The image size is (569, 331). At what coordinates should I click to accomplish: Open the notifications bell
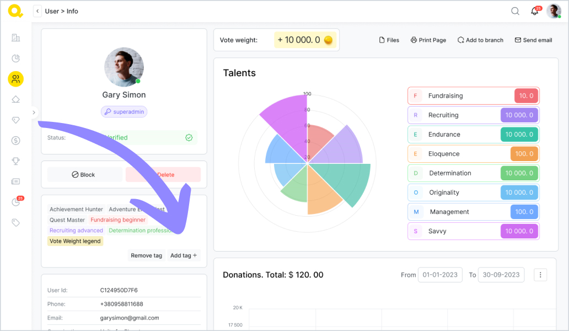point(534,12)
